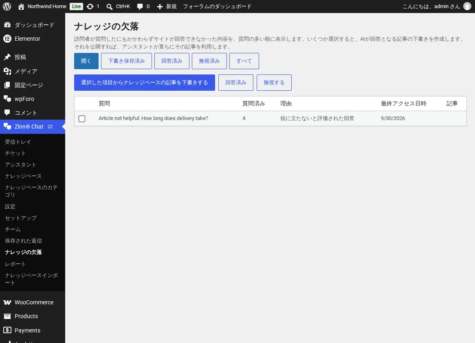Click the 記事 column header
Screen dimensions: 475x343
(452, 103)
